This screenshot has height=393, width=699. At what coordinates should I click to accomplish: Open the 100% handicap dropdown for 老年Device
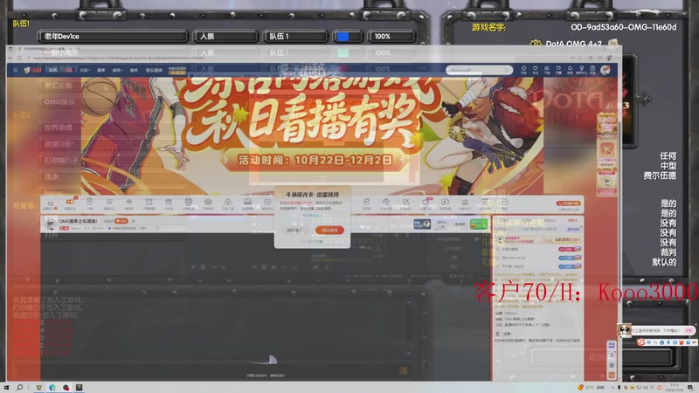tap(391, 37)
